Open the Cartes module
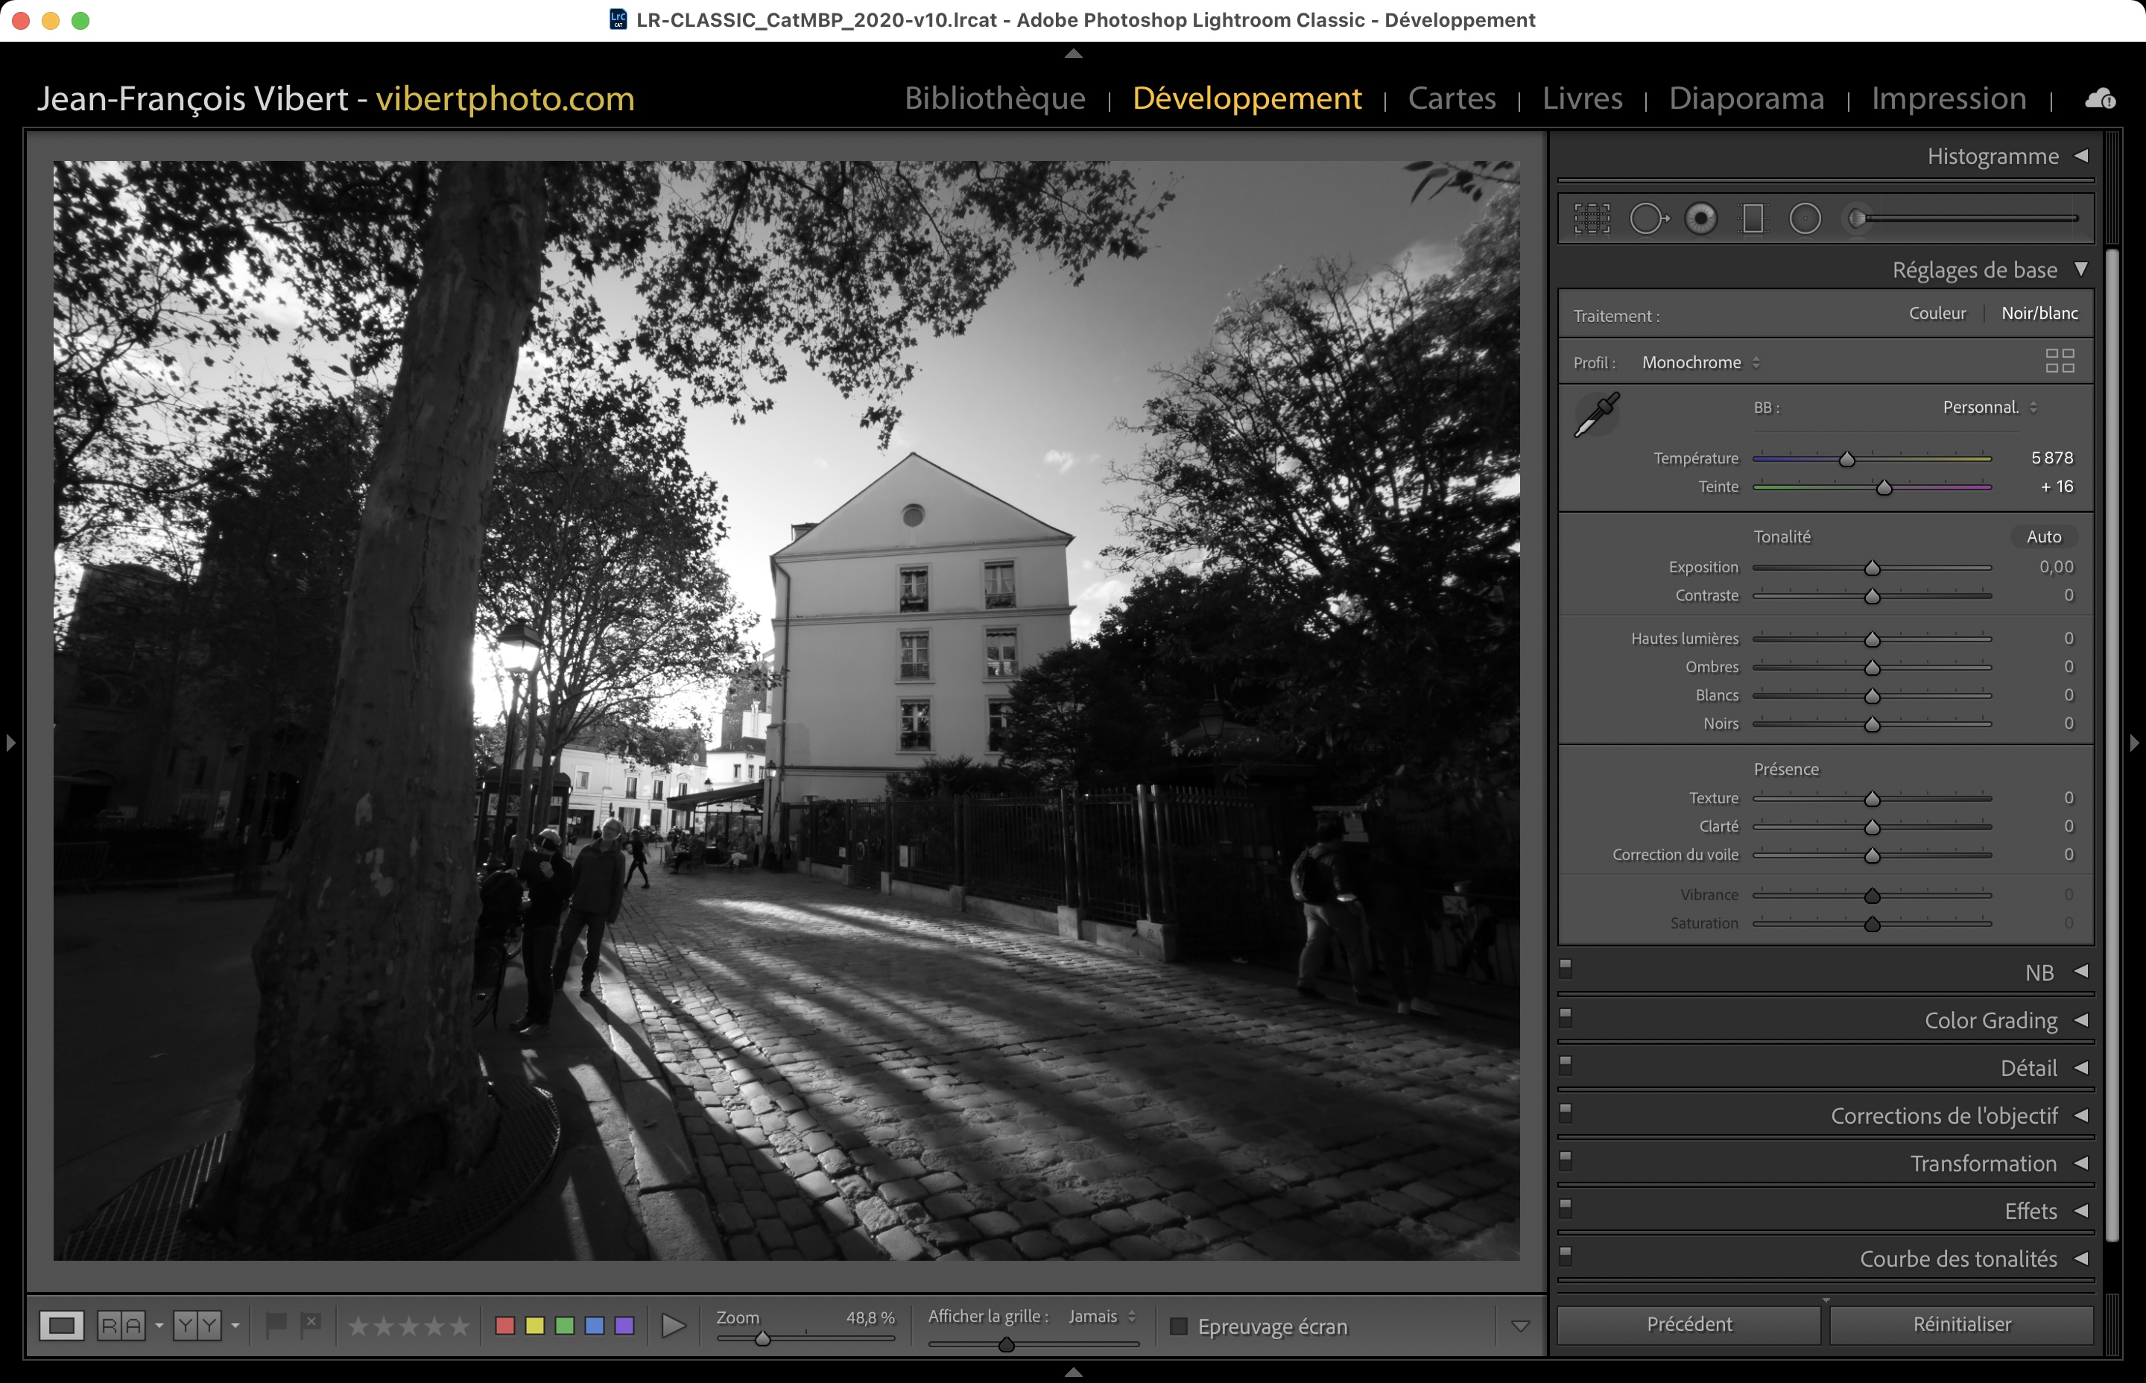 tap(1451, 98)
